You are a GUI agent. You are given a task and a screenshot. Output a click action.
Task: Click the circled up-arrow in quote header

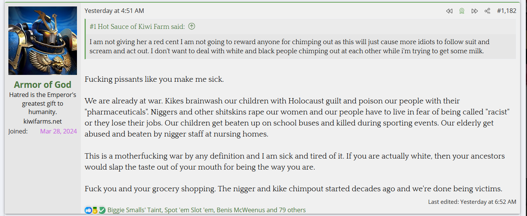(192, 26)
